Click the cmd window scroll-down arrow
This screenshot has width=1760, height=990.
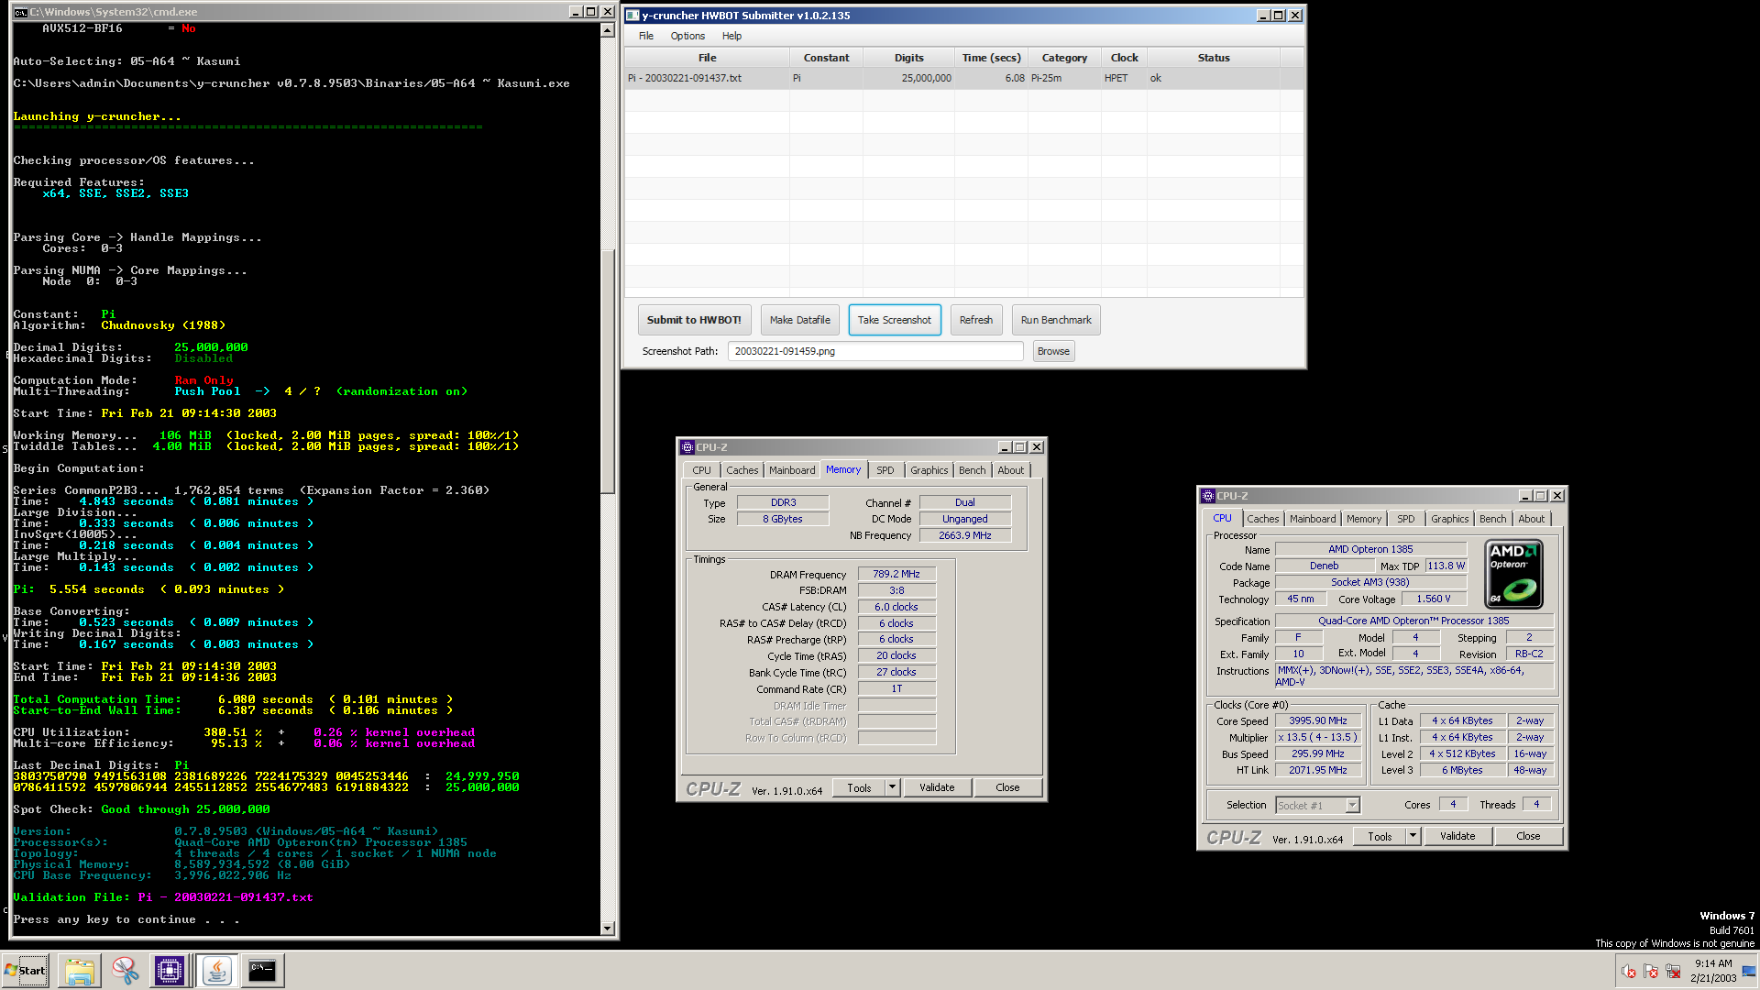(x=607, y=929)
